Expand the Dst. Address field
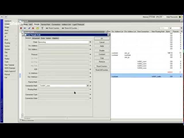This screenshot has height=138, width=184. (x=90, y=49)
